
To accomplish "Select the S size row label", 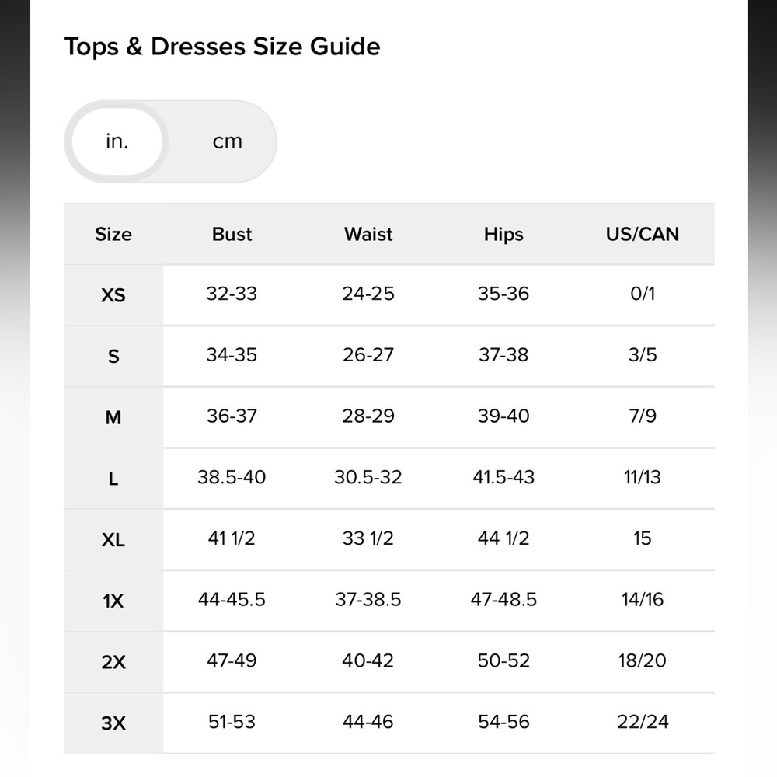I will coord(113,357).
